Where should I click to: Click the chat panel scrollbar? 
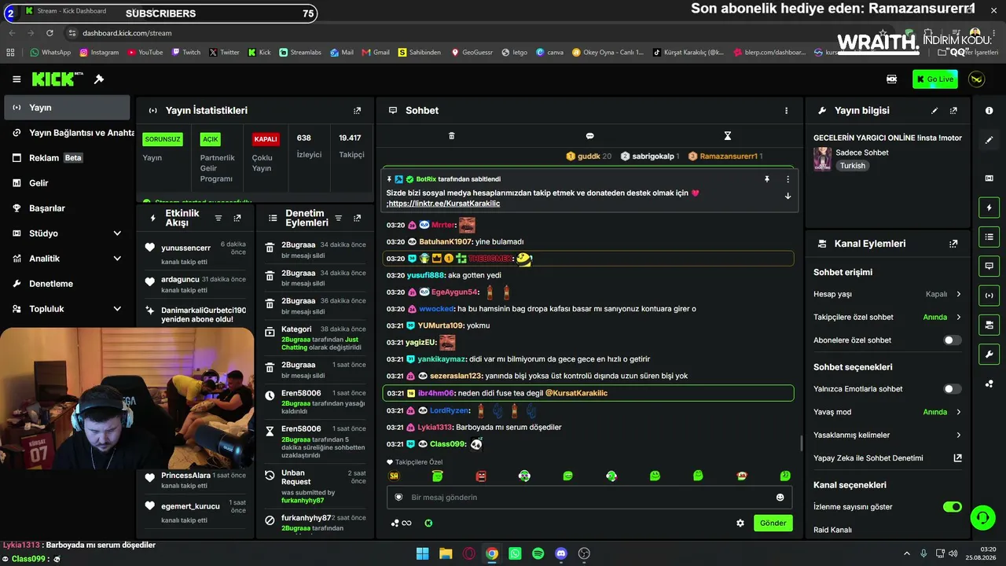(801, 443)
